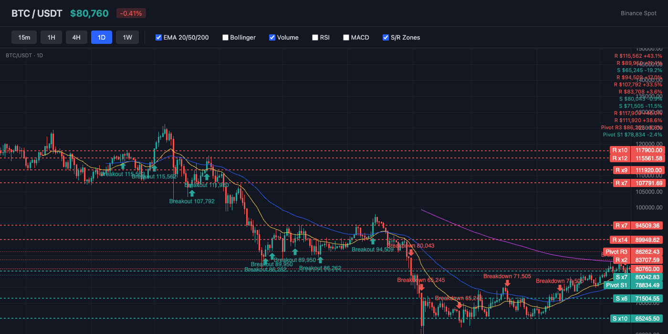
Task: Click the Binance Spot label
Action: (x=638, y=13)
